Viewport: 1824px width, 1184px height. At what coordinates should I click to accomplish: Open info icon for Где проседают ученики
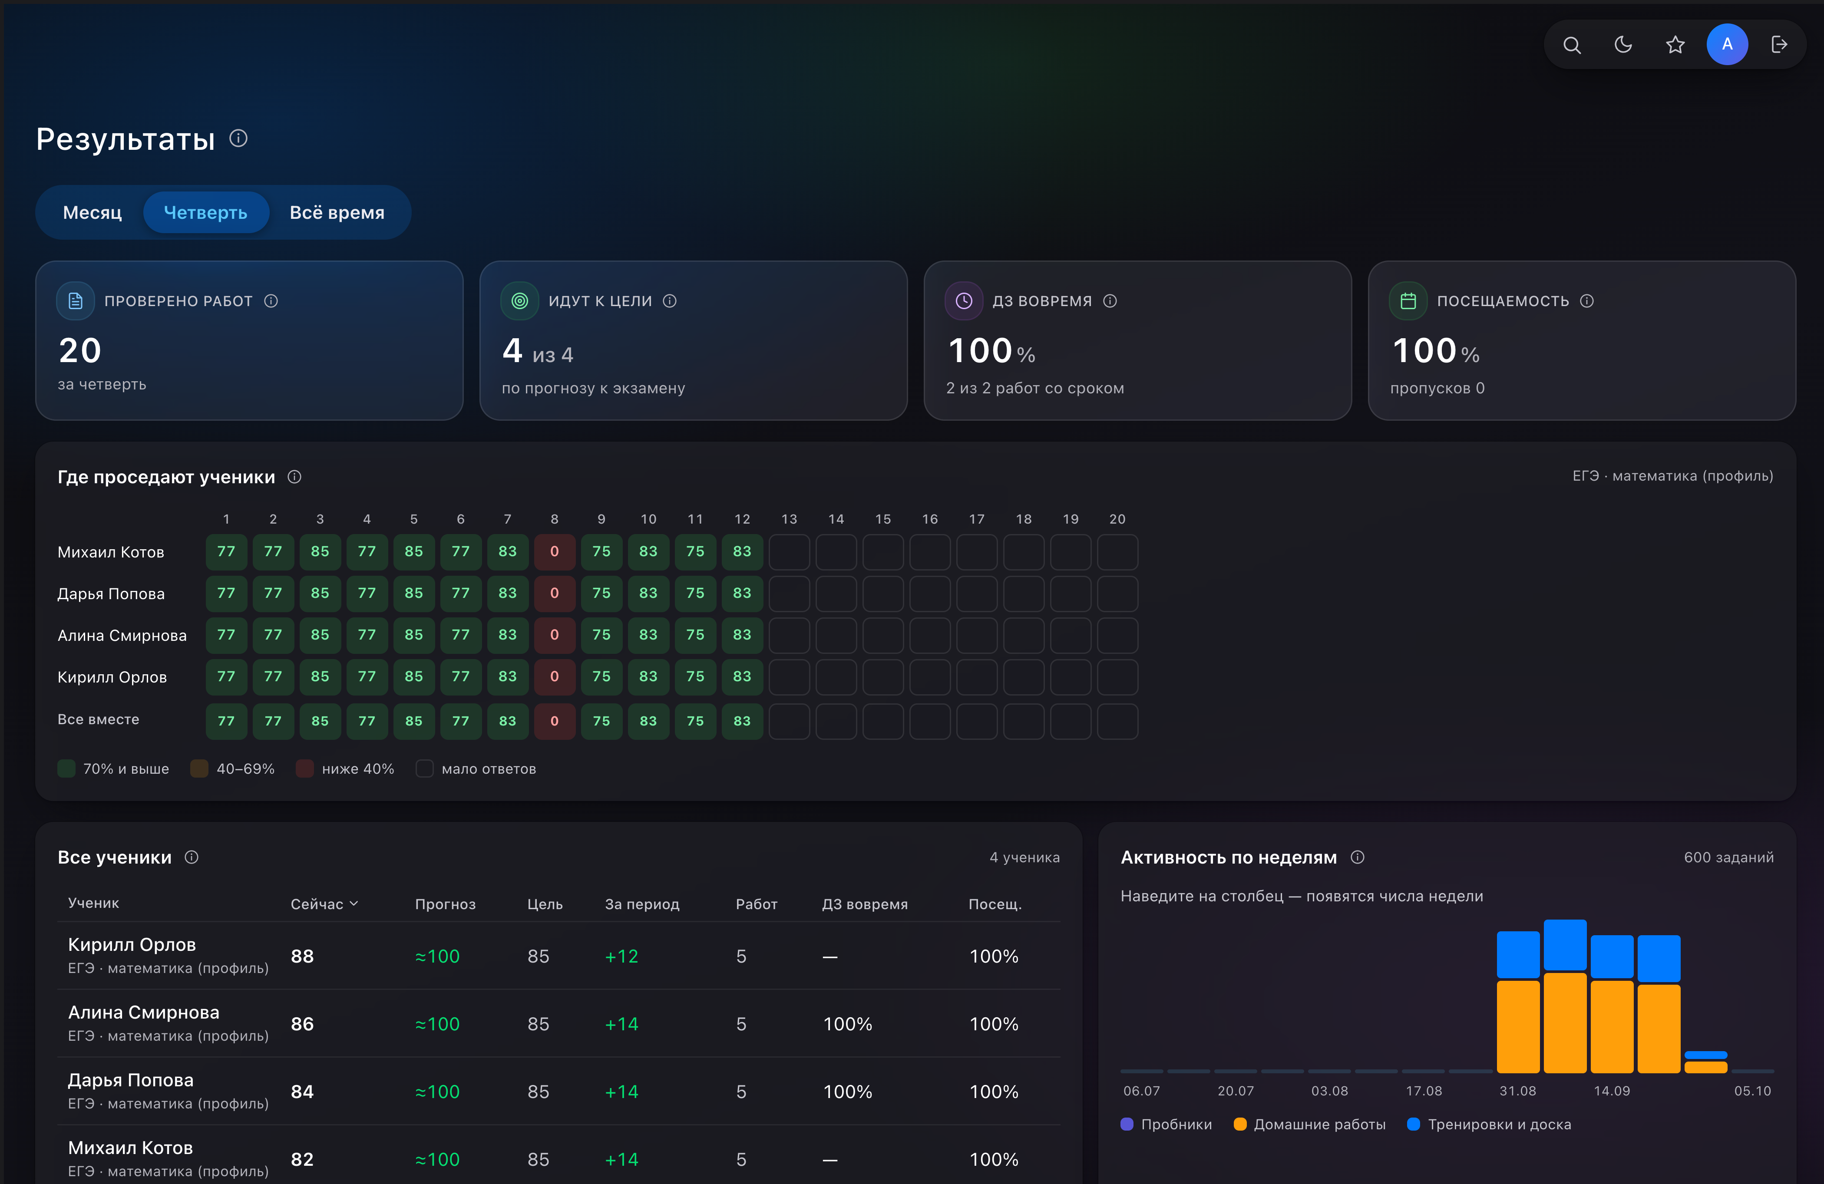point(294,477)
